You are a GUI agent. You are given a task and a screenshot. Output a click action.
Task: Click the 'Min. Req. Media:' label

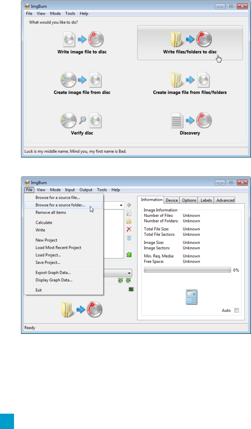point(159,256)
